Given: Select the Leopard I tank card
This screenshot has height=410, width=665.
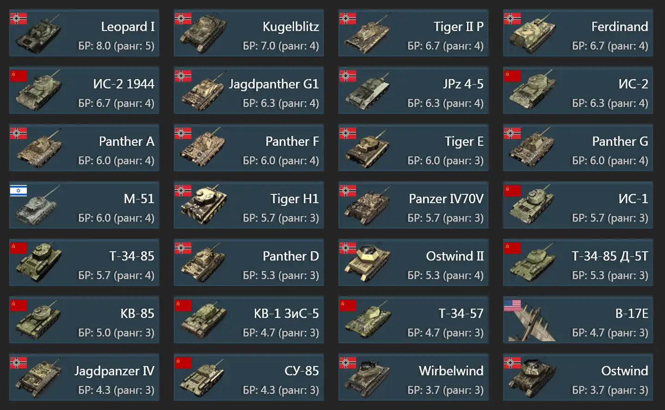Looking at the screenshot, I should [x=84, y=33].
